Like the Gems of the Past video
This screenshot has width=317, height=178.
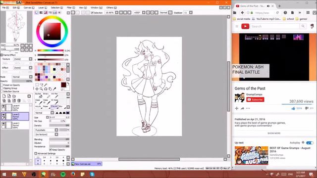pyautogui.click(x=293, y=108)
